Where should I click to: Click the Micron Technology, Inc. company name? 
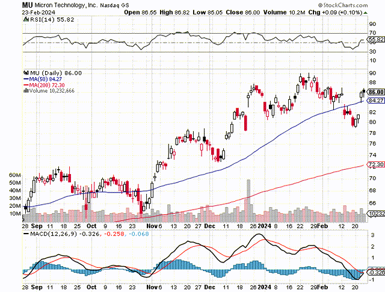65,5
